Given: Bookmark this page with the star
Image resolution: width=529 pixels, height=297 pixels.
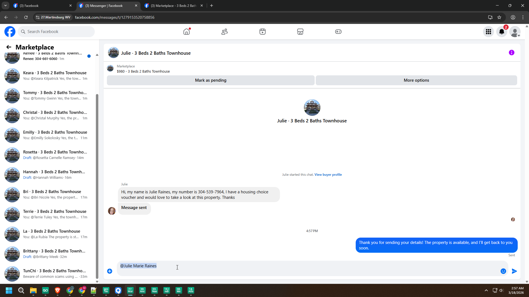Looking at the screenshot, I should (499, 17).
